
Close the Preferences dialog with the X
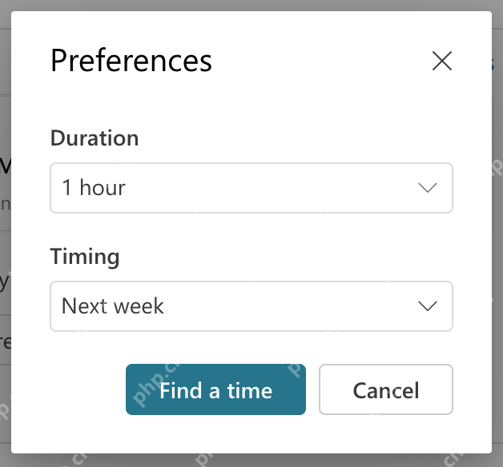pyautogui.click(x=442, y=61)
